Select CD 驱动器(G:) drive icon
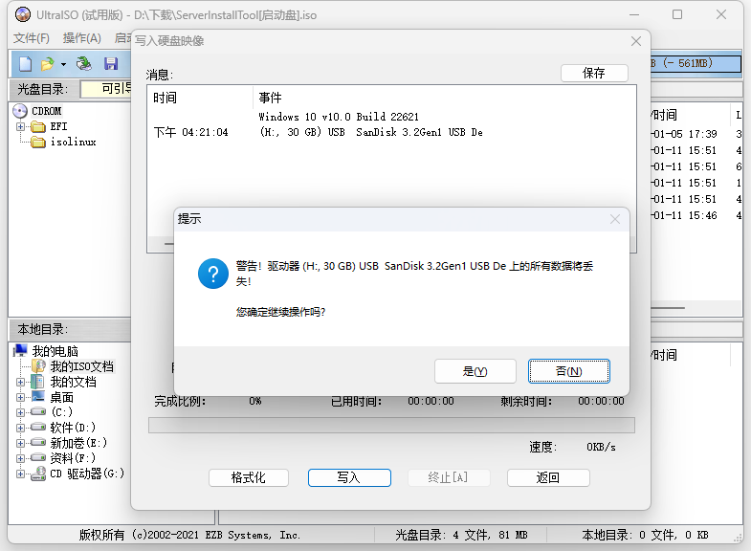 (38, 474)
